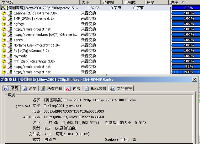Click smiley icon next to raymod2
Viewport: 200px width, 144px height.
[4, 56]
